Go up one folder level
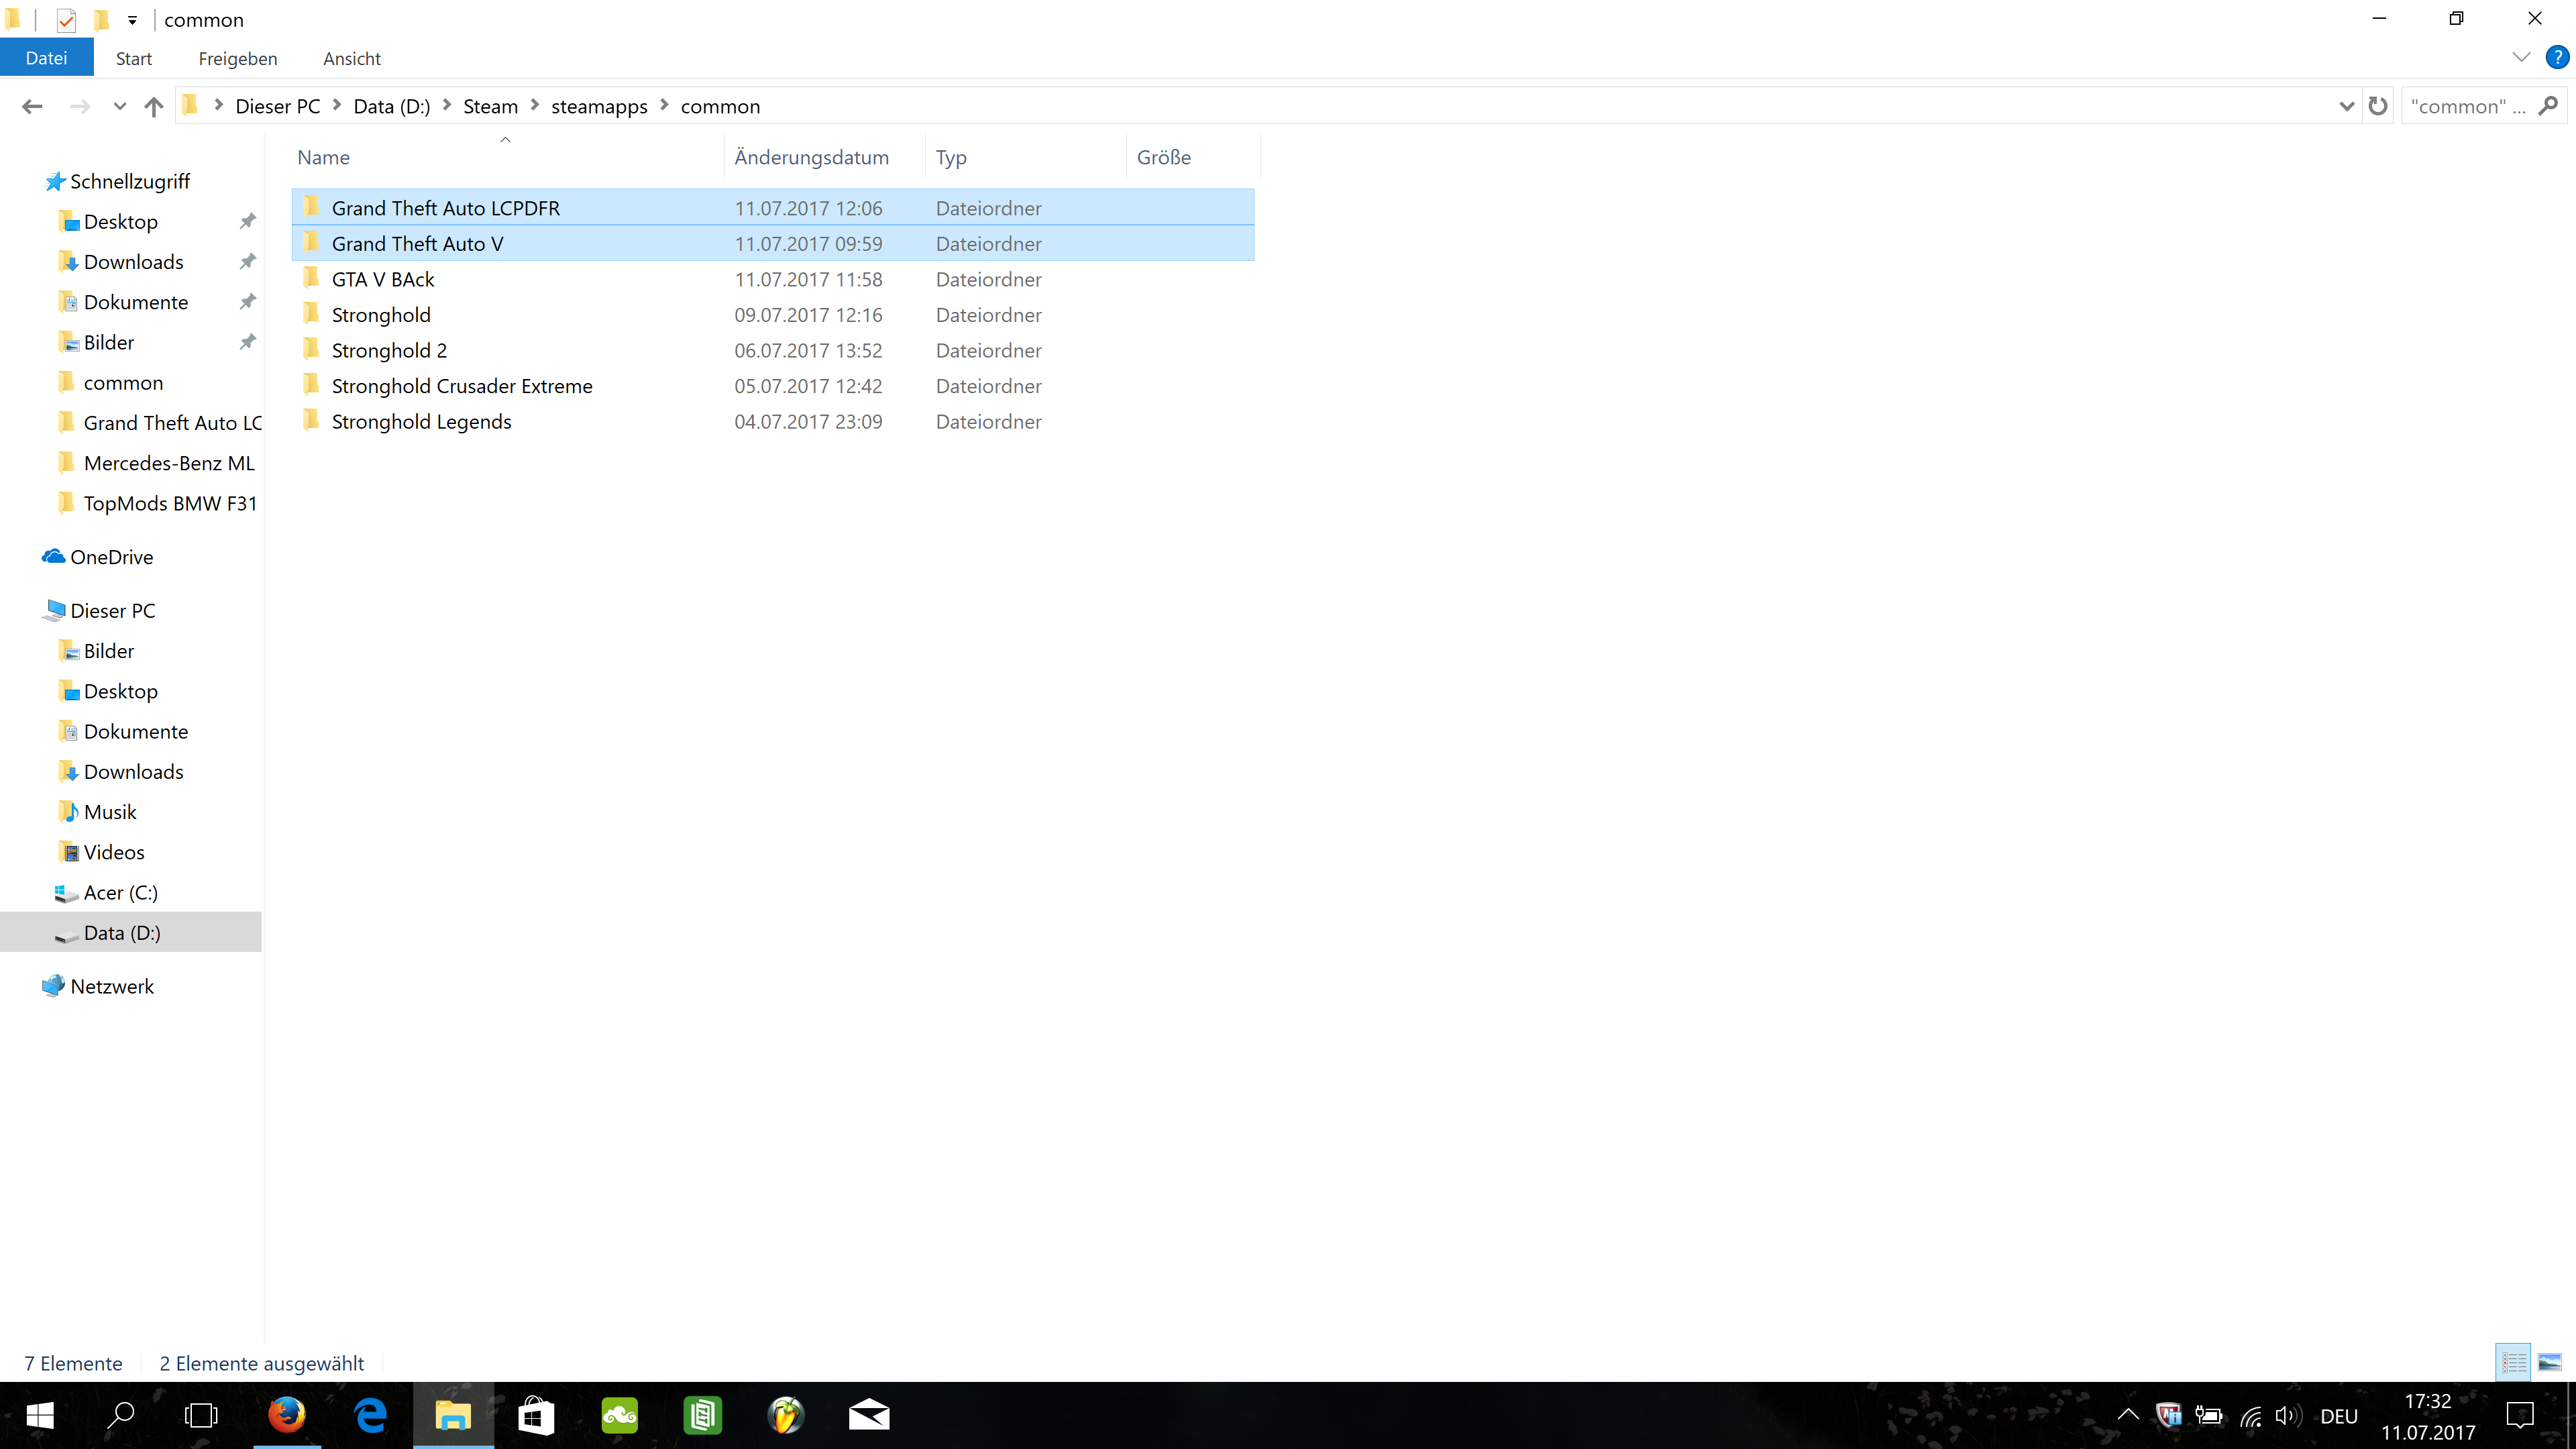 pos(153,106)
